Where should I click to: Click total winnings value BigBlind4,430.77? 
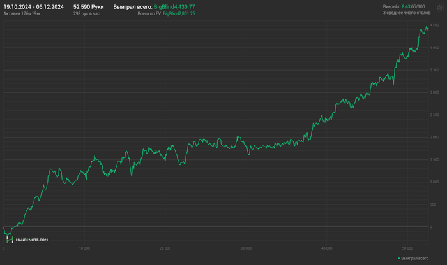coord(174,7)
